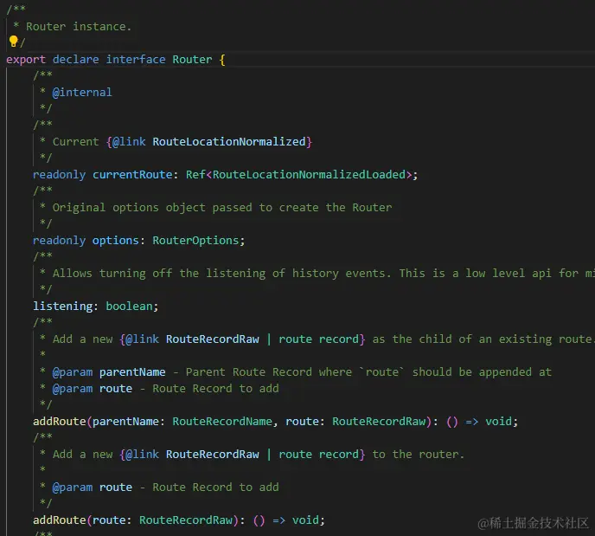Click the opening brace after 'Router'
Screen dimensions: 595x536
point(222,60)
